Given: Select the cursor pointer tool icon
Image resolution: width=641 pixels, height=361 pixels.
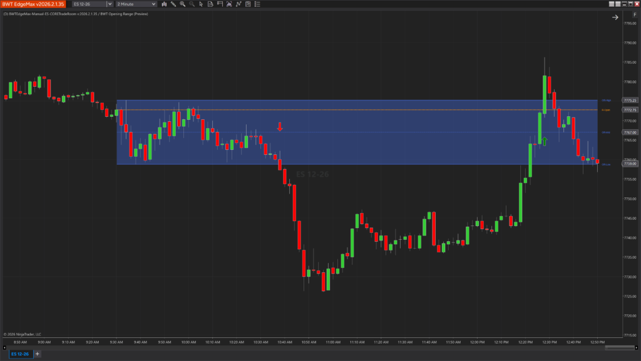Looking at the screenshot, I should coord(201,4).
